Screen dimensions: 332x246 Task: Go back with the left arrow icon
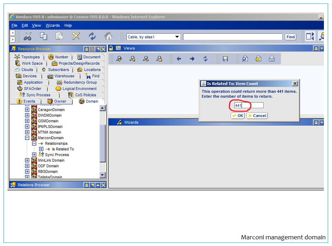coord(179,59)
